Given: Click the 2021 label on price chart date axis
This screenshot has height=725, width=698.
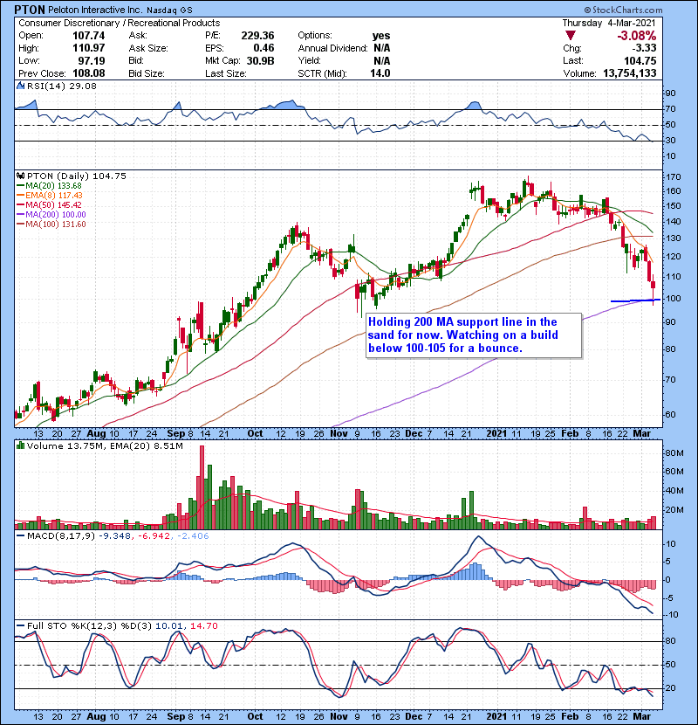Looking at the screenshot, I should pos(496,434).
